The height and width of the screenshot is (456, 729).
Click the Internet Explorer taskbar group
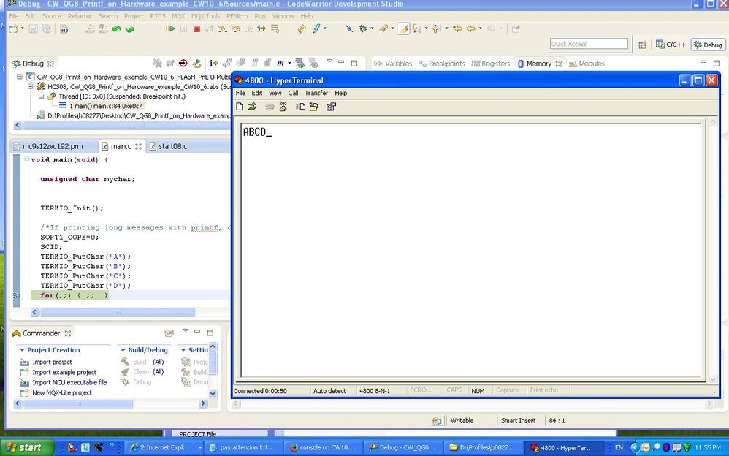[x=164, y=448]
